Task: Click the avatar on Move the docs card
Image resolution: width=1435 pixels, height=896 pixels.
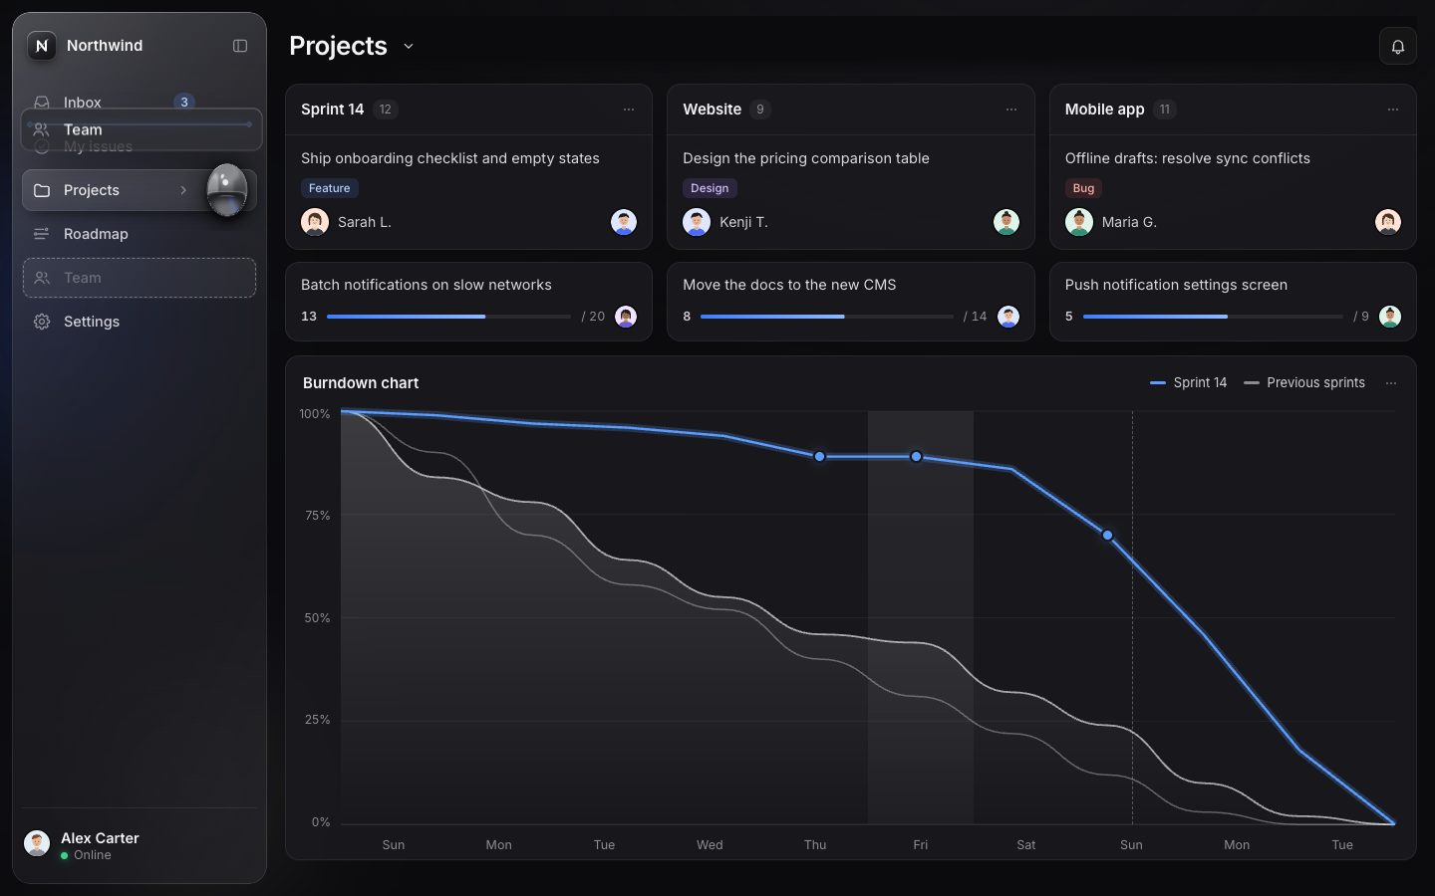Action: (x=1008, y=317)
